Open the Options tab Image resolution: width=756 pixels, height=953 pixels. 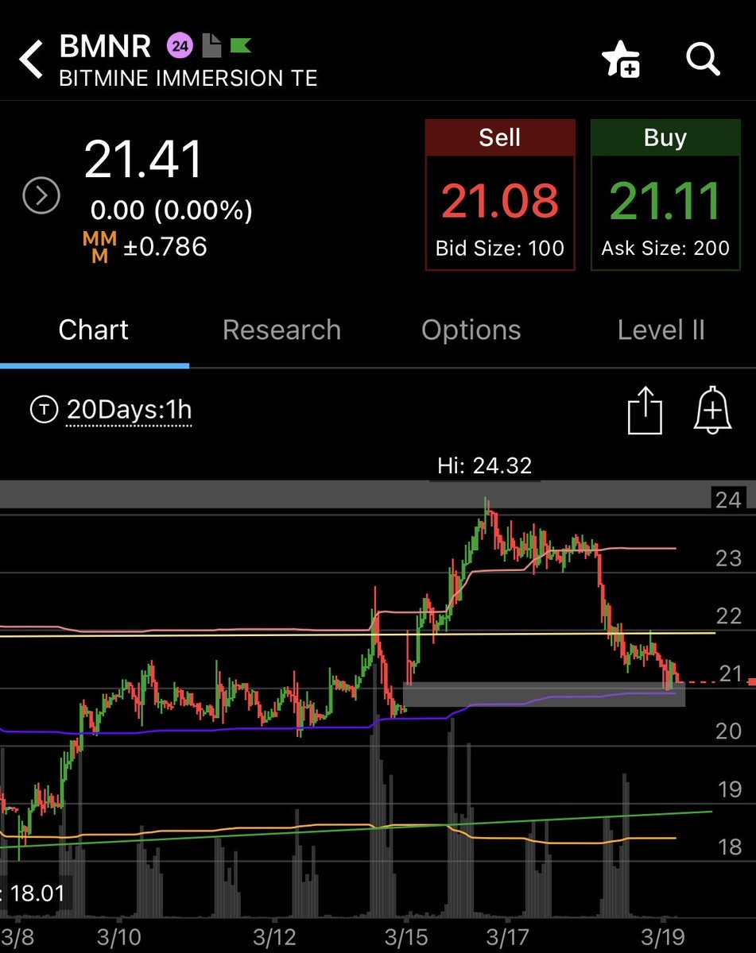[471, 330]
